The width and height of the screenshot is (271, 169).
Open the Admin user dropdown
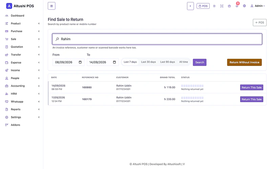[x=258, y=6]
